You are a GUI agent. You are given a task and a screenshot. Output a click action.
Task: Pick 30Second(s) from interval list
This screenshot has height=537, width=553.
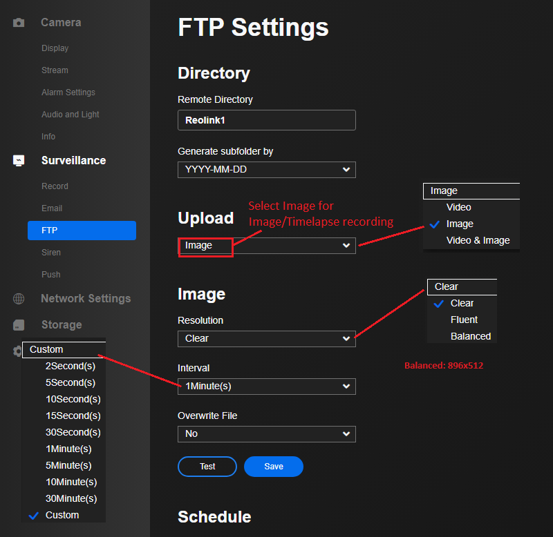pos(73,433)
